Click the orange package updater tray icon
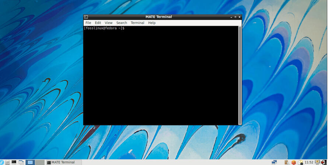The height and width of the screenshot is (165, 328). [294, 162]
